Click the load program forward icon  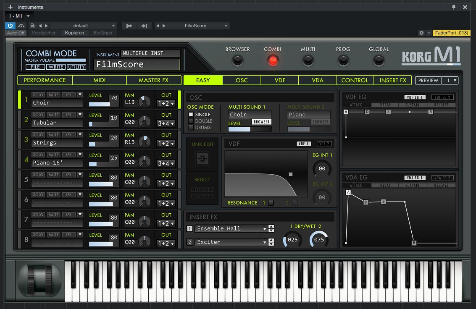click(129, 26)
